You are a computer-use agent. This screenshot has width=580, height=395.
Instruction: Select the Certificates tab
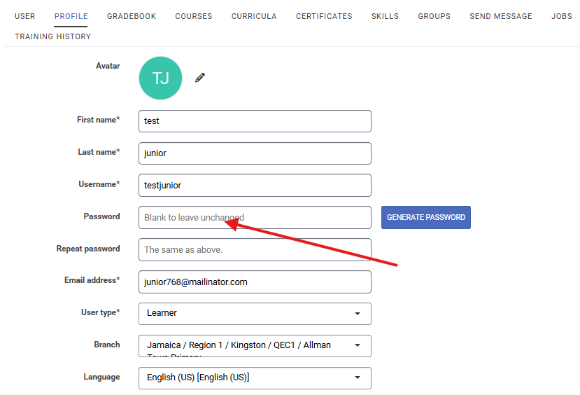point(324,16)
